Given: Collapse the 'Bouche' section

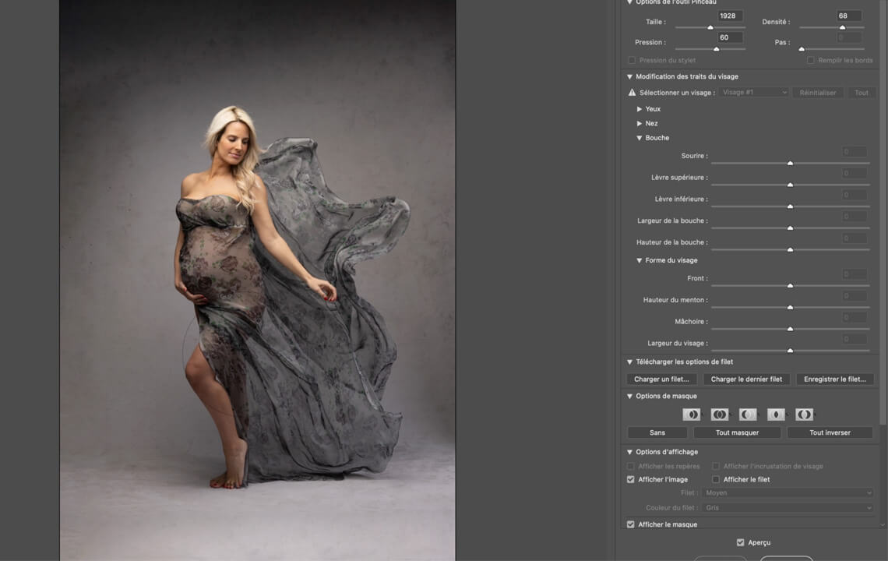Looking at the screenshot, I should [640, 137].
